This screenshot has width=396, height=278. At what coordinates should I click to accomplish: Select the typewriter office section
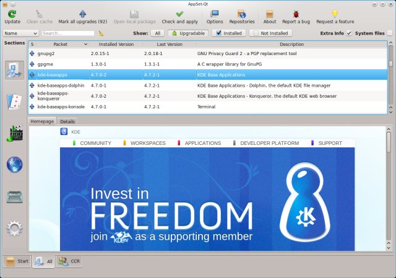tap(14, 197)
